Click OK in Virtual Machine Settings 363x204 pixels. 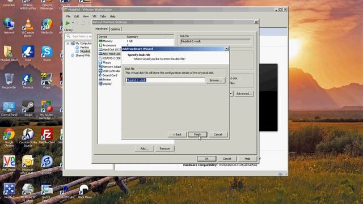click(x=206, y=159)
